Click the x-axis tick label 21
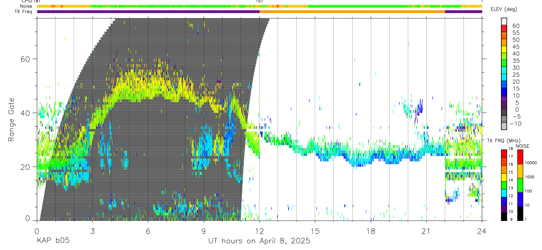Viewport: 542px width, 250px height. tap(426, 231)
